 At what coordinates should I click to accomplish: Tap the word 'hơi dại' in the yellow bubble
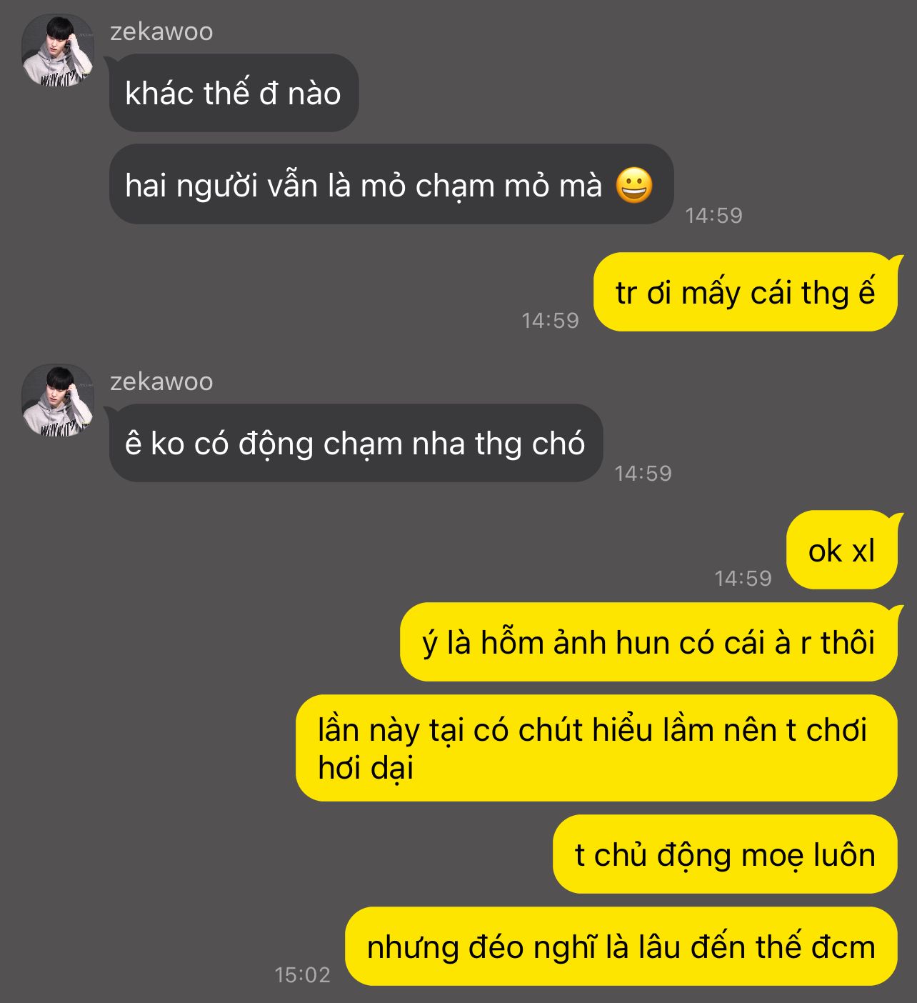366,768
